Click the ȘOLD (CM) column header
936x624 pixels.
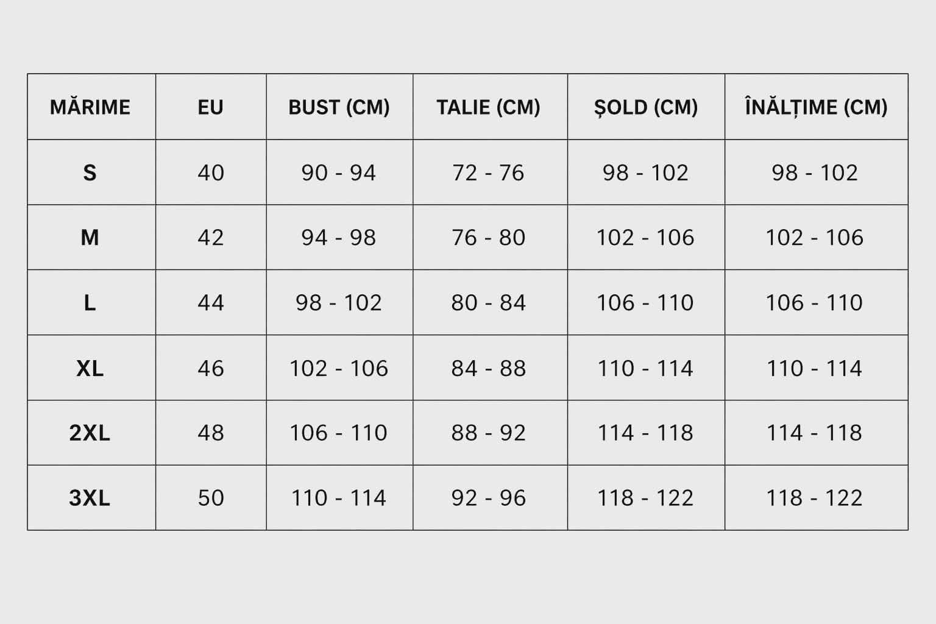(646, 107)
